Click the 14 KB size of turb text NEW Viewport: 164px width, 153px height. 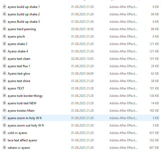[155, 103]
